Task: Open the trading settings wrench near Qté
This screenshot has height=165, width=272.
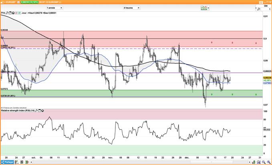Action: (258, 9)
